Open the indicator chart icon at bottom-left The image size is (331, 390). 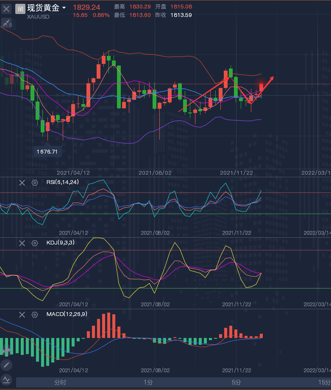pos(6,379)
